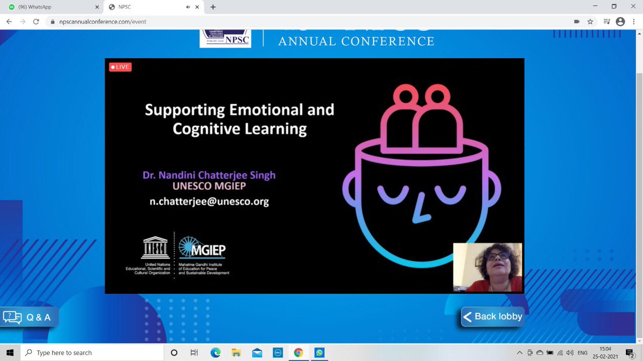Click the browser forward arrow

click(23, 22)
